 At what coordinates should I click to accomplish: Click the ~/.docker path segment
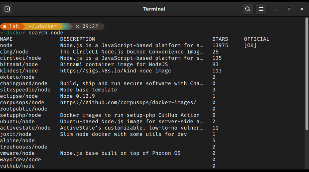tap(43, 26)
